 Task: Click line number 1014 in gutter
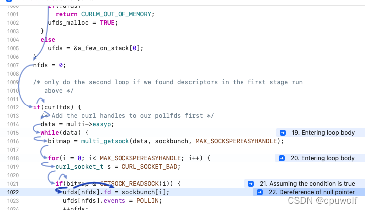pyautogui.click(x=13, y=124)
